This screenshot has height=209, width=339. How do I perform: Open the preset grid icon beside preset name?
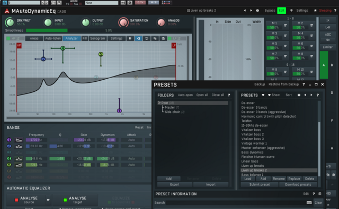189,11
